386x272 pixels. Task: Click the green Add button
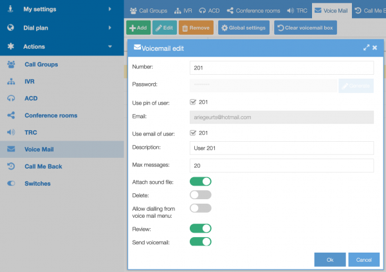click(x=138, y=28)
